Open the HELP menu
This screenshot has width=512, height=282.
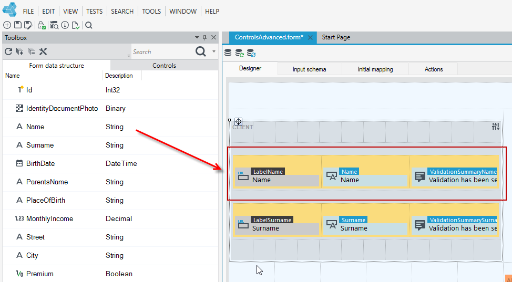(x=212, y=11)
